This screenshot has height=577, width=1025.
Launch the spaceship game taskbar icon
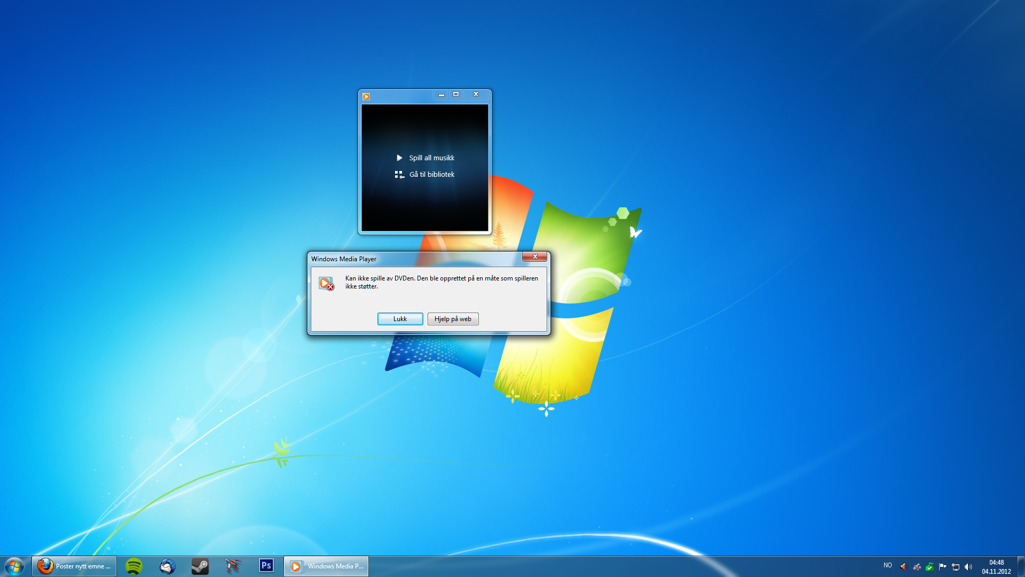pyautogui.click(x=233, y=566)
